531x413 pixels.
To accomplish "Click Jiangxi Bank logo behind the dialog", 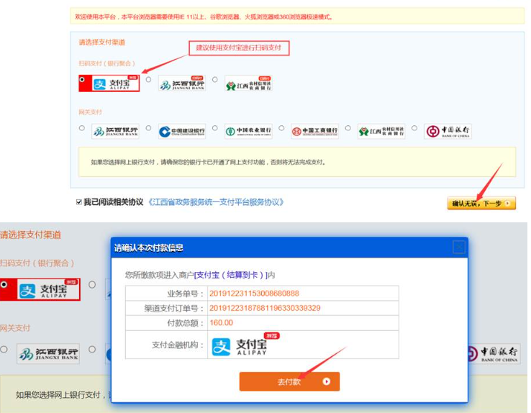I will point(48,354).
